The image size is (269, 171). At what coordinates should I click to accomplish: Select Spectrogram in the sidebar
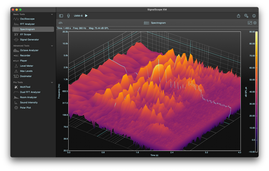click(x=27, y=29)
